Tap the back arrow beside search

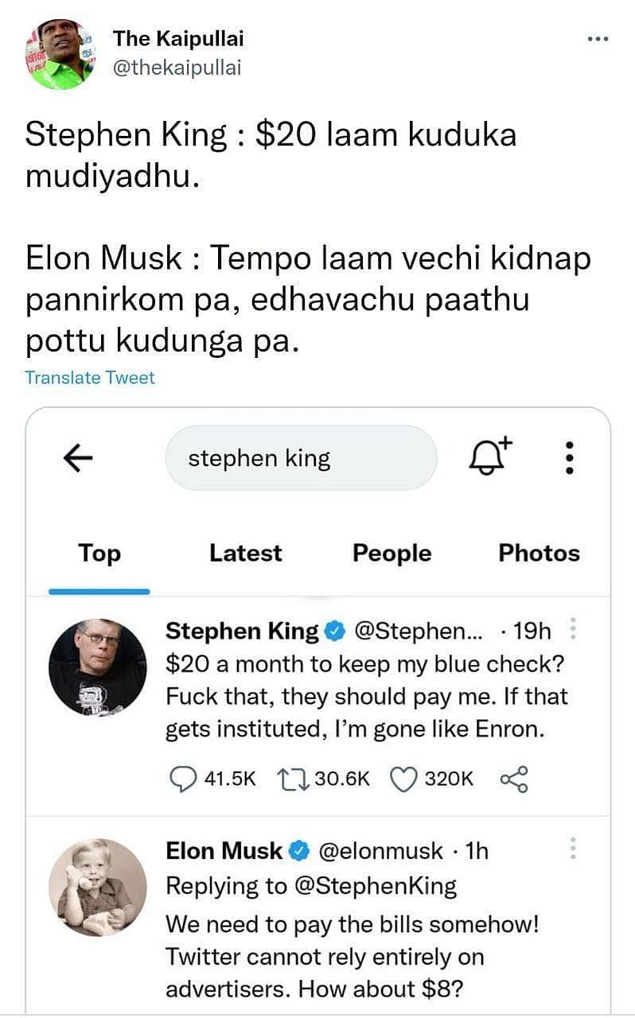[x=78, y=458]
